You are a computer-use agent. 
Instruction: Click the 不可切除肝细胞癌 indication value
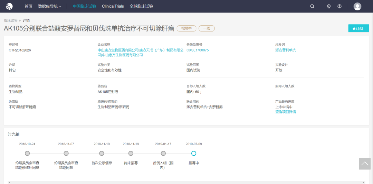(22, 107)
